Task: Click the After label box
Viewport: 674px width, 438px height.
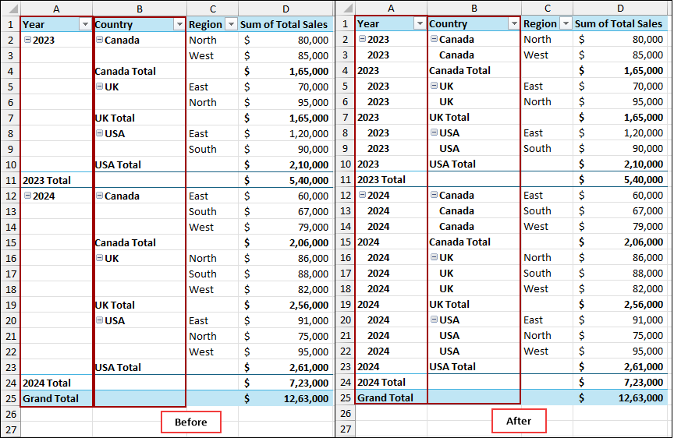Action: 519,421
